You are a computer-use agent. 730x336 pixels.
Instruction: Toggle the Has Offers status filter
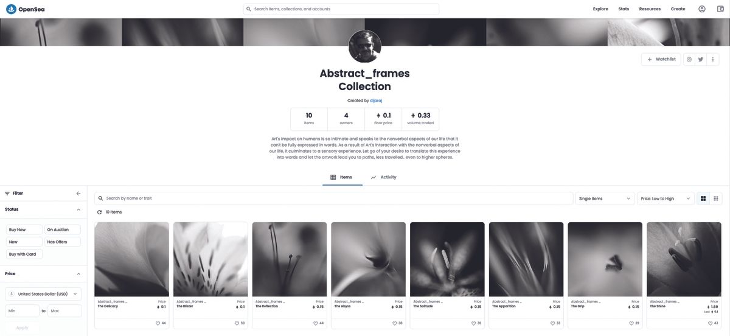[x=63, y=242]
